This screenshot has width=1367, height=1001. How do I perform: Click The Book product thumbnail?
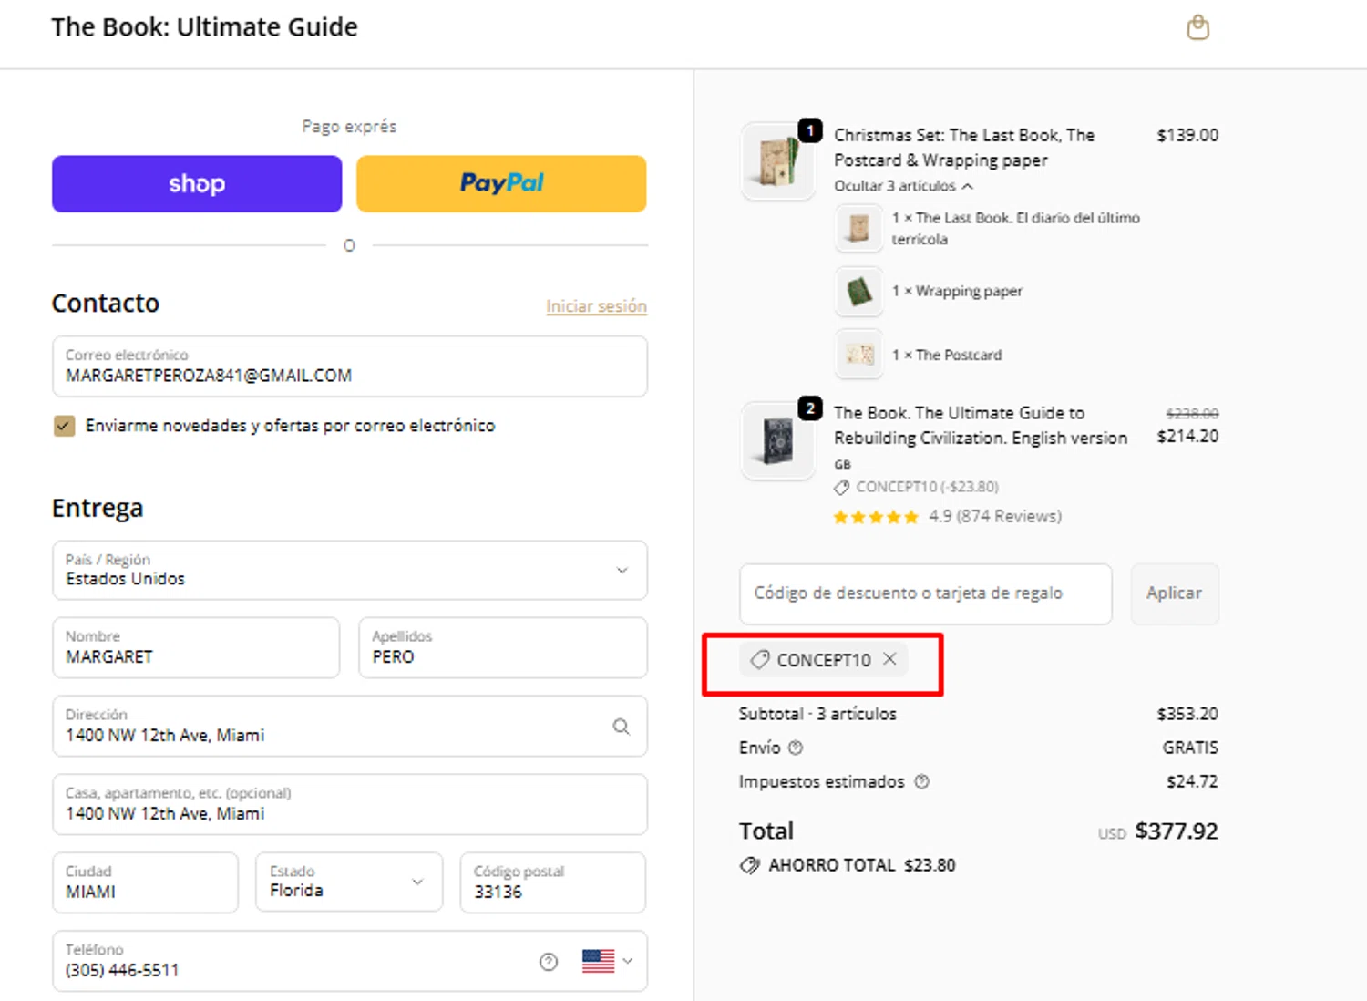tap(777, 440)
